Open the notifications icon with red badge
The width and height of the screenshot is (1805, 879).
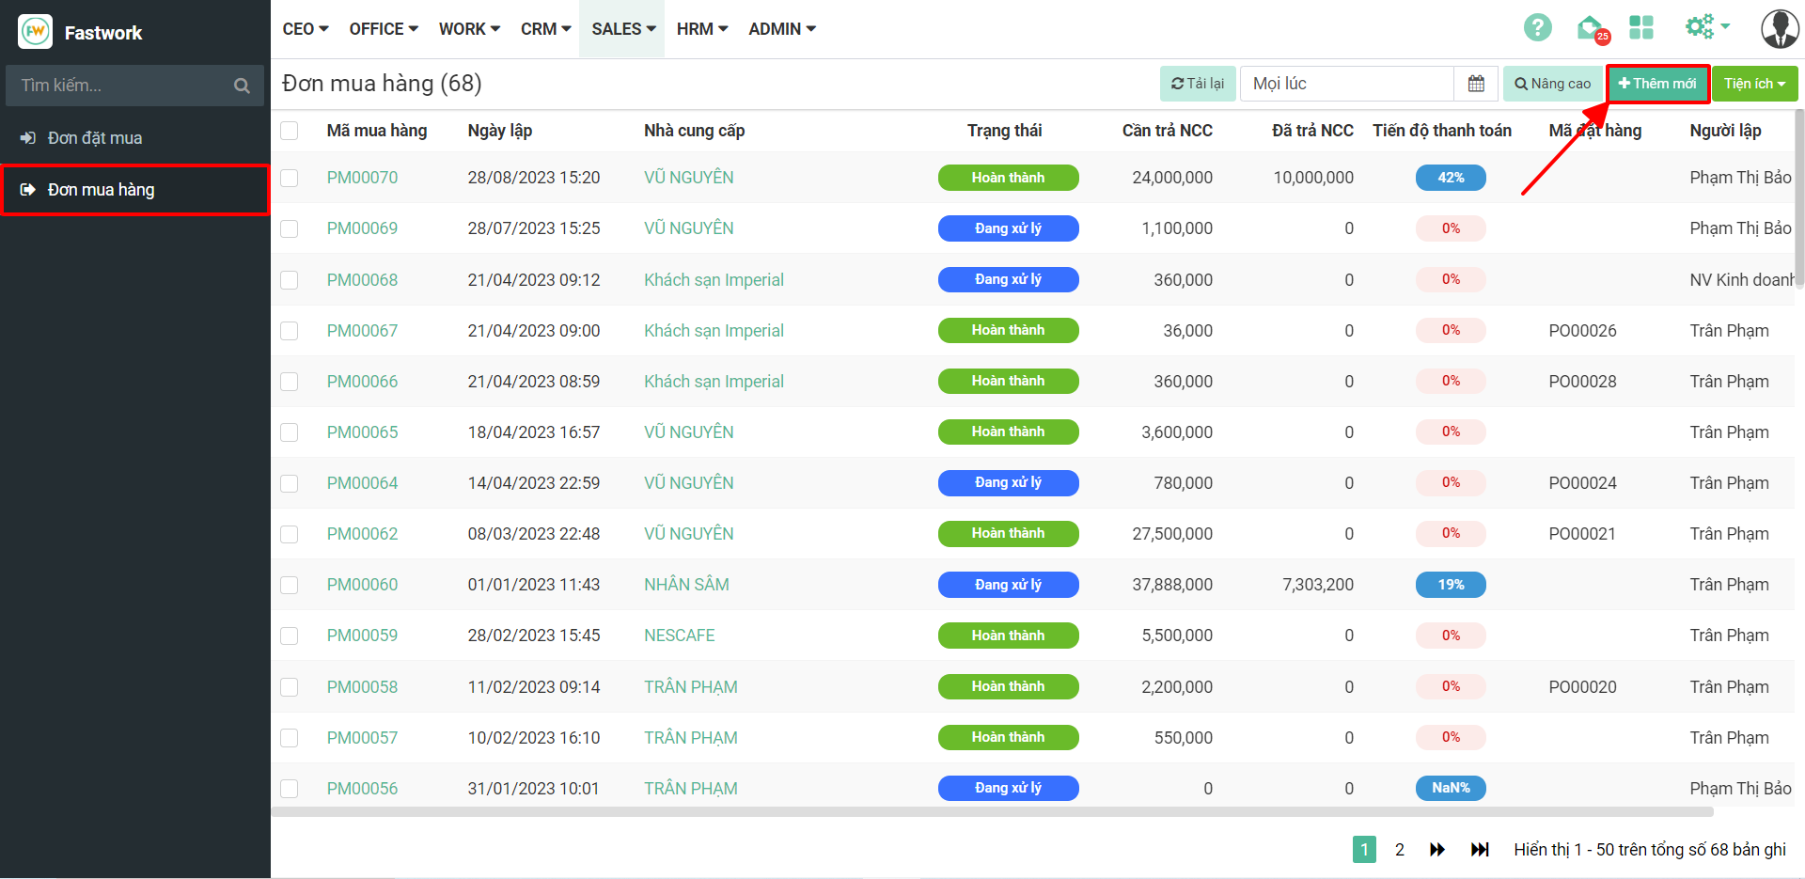[x=1591, y=29]
